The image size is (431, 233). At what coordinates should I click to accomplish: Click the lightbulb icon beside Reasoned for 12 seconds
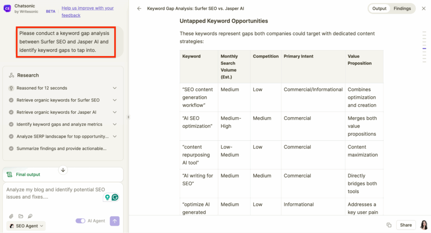11,88
